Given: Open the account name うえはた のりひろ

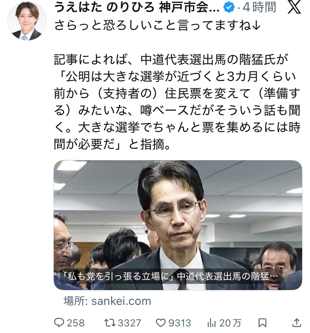Looking at the screenshot, I should point(137,7).
